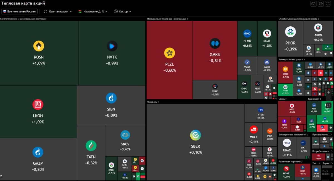
Task: Open the Сектор grouping dropdown
Action: pos(122,11)
